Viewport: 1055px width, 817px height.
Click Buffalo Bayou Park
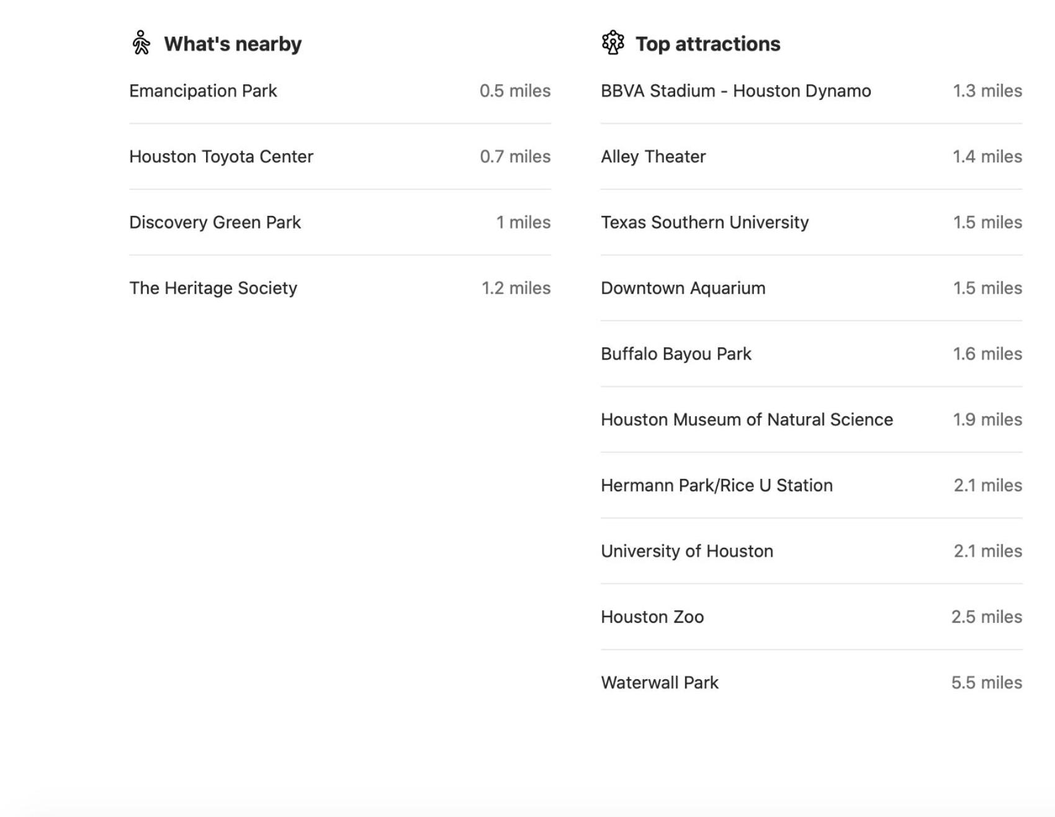point(676,354)
